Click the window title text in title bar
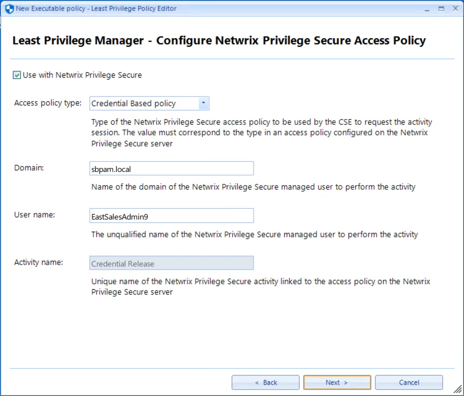This screenshot has height=396, width=464. click(x=96, y=8)
